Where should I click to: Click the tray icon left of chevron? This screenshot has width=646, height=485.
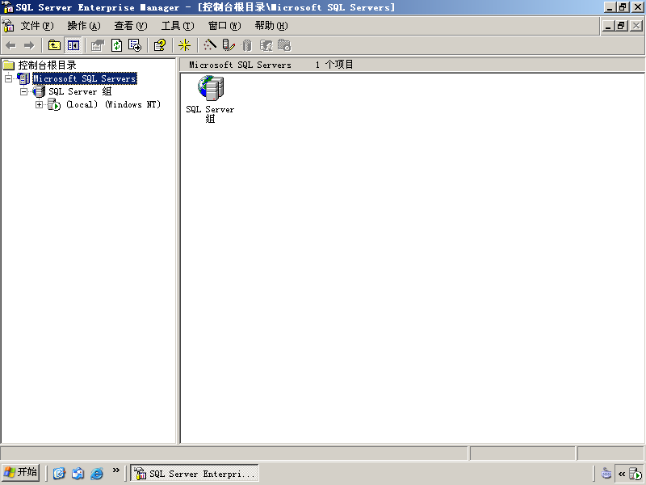point(606,473)
